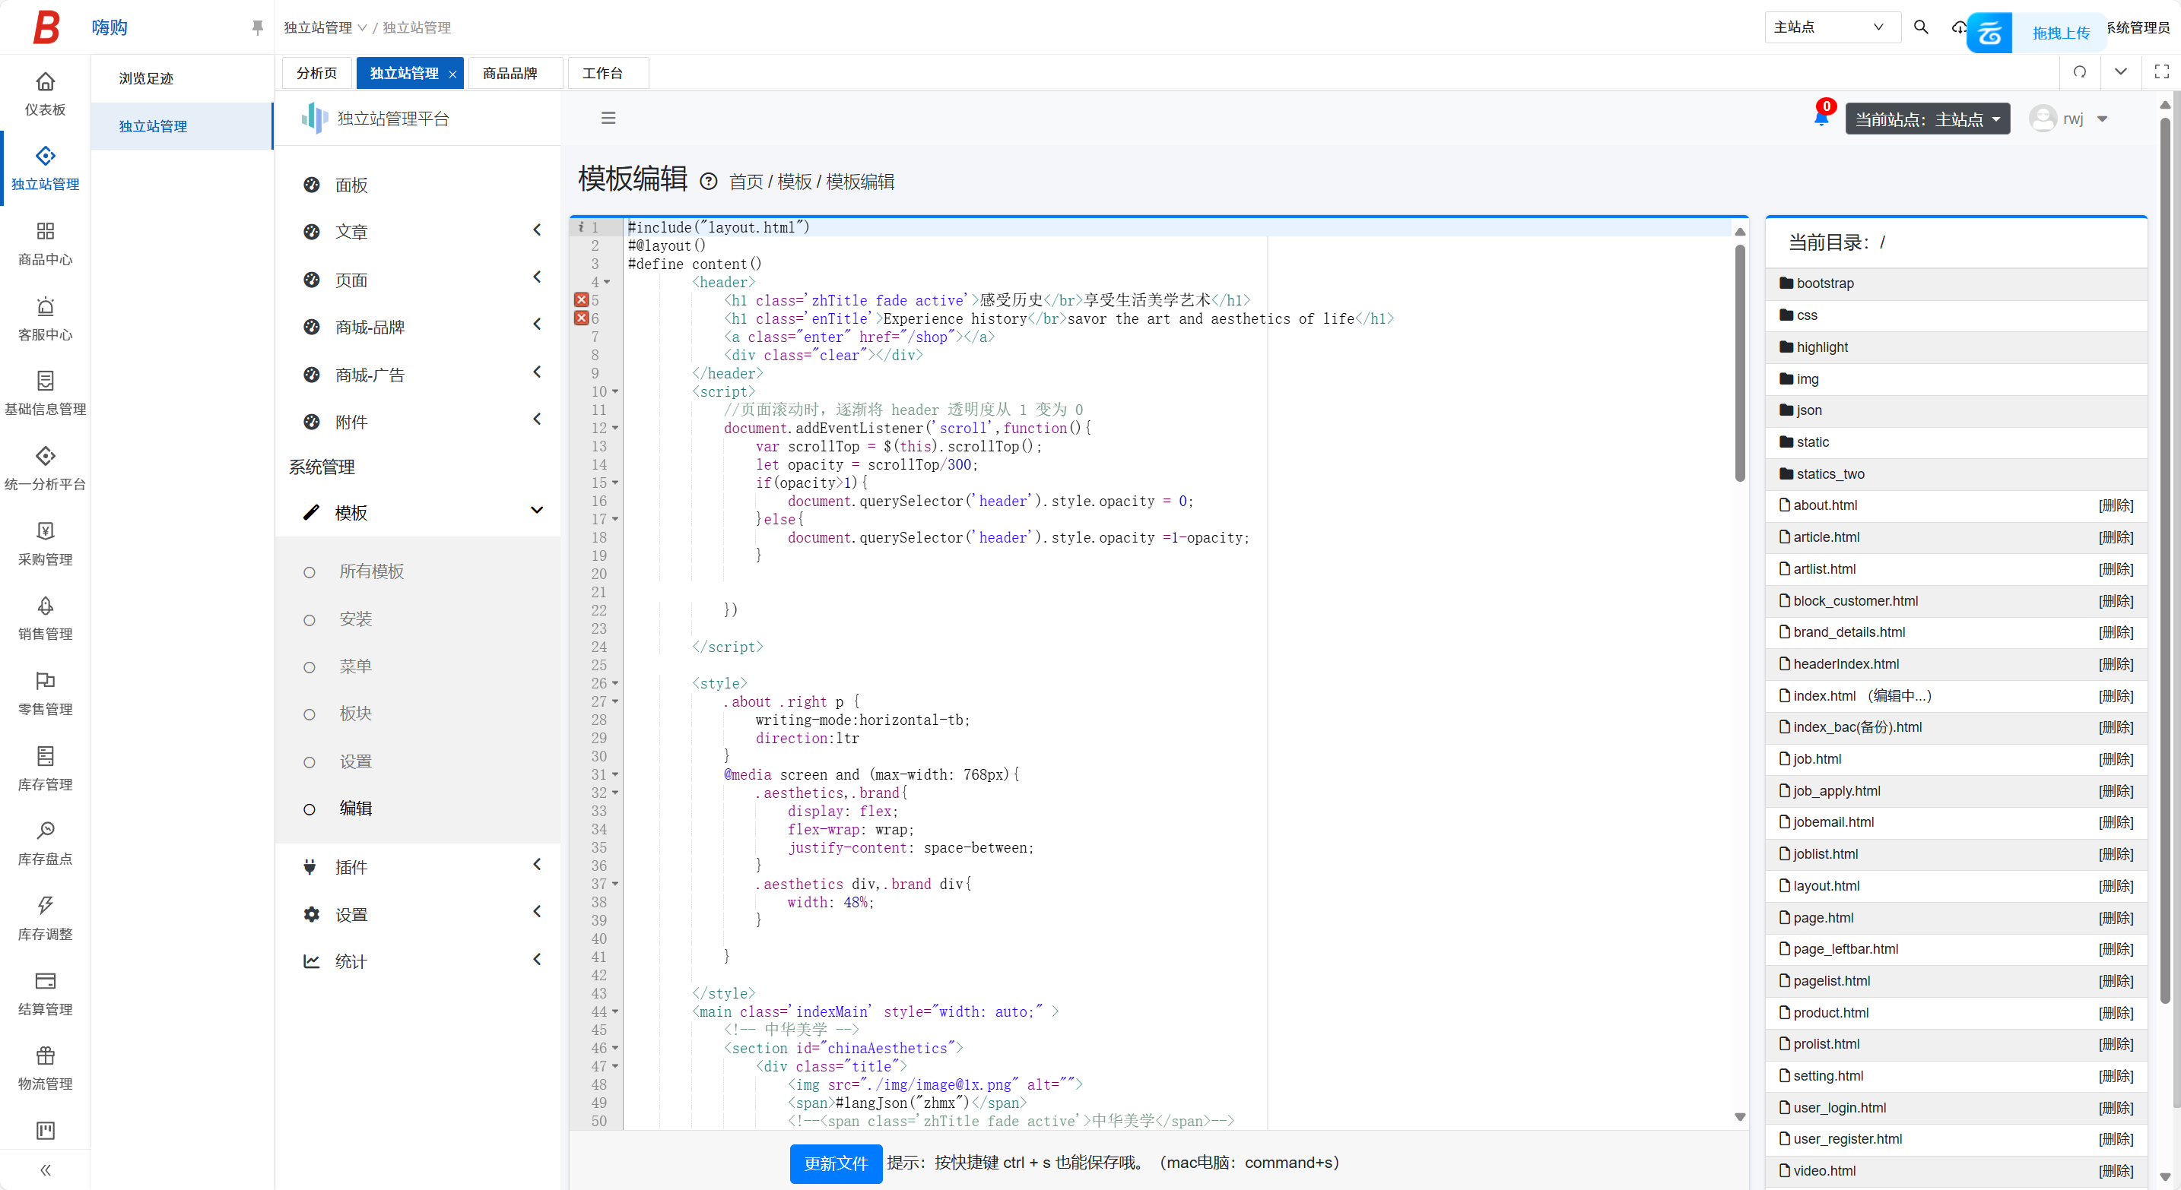The image size is (2181, 1190).
Task: Click the refresh tab icon
Action: click(2079, 72)
